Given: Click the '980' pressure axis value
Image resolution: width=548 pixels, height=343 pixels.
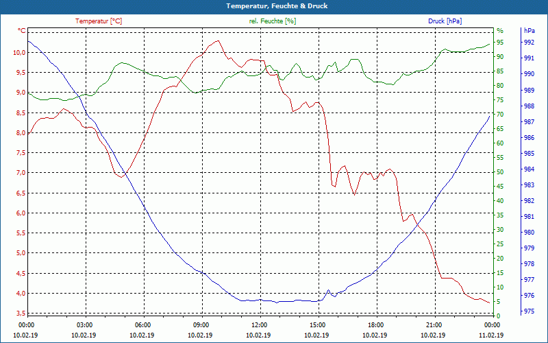Looking at the screenshot, I should tap(529, 233).
